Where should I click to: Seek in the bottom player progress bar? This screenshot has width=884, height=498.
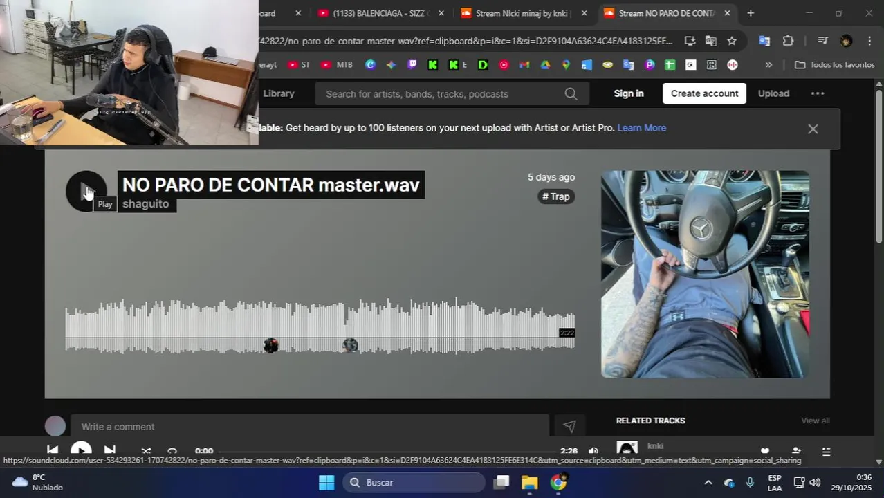(x=388, y=452)
